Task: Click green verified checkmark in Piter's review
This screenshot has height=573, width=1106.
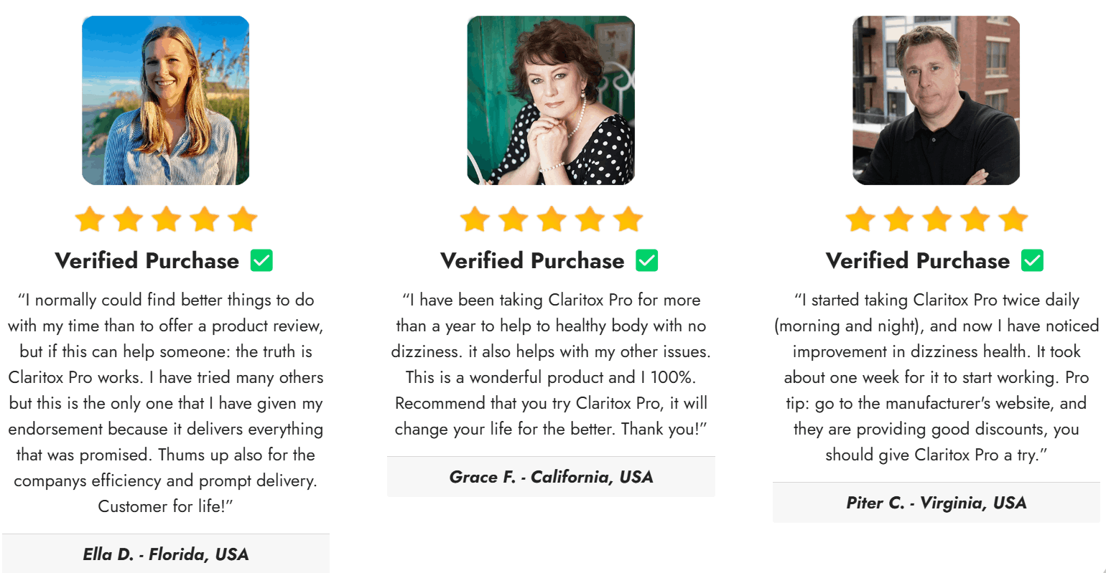Action: tap(1032, 260)
